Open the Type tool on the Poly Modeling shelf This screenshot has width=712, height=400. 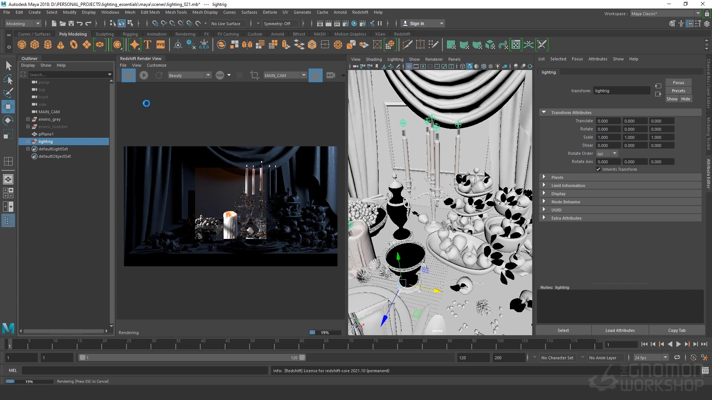tap(147, 44)
